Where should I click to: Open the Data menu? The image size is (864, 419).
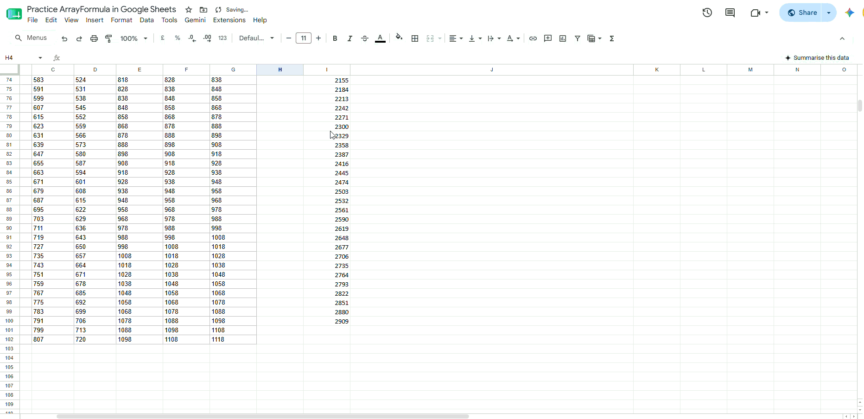point(146,20)
